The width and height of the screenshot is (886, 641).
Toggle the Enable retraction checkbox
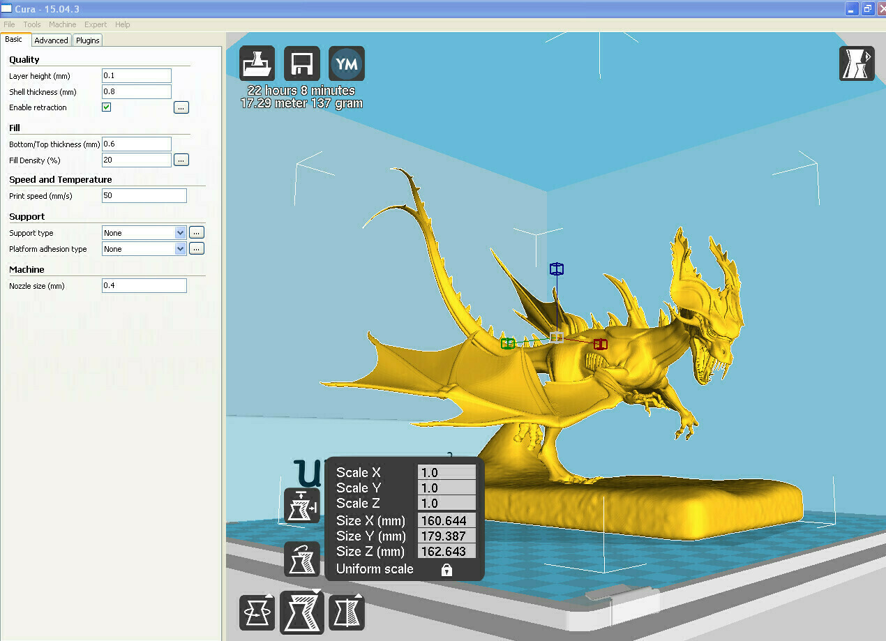[107, 107]
